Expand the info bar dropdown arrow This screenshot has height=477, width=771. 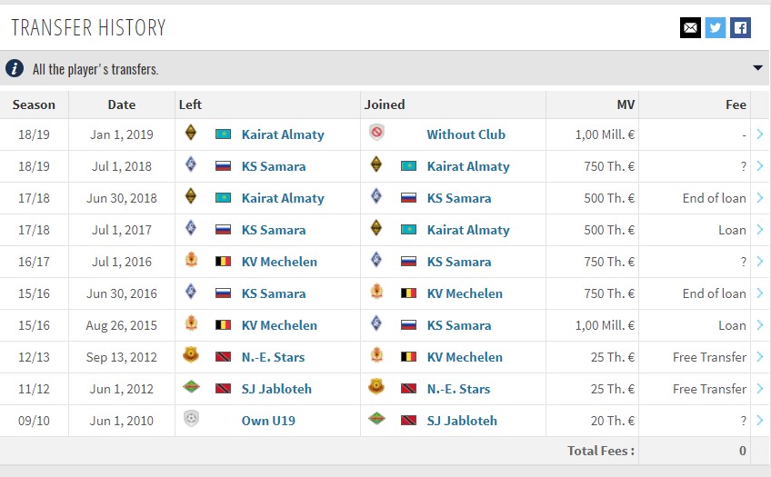pyautogui.click(x=757, y=68)
